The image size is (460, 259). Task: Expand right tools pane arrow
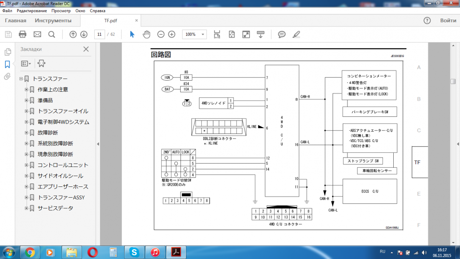458,144
